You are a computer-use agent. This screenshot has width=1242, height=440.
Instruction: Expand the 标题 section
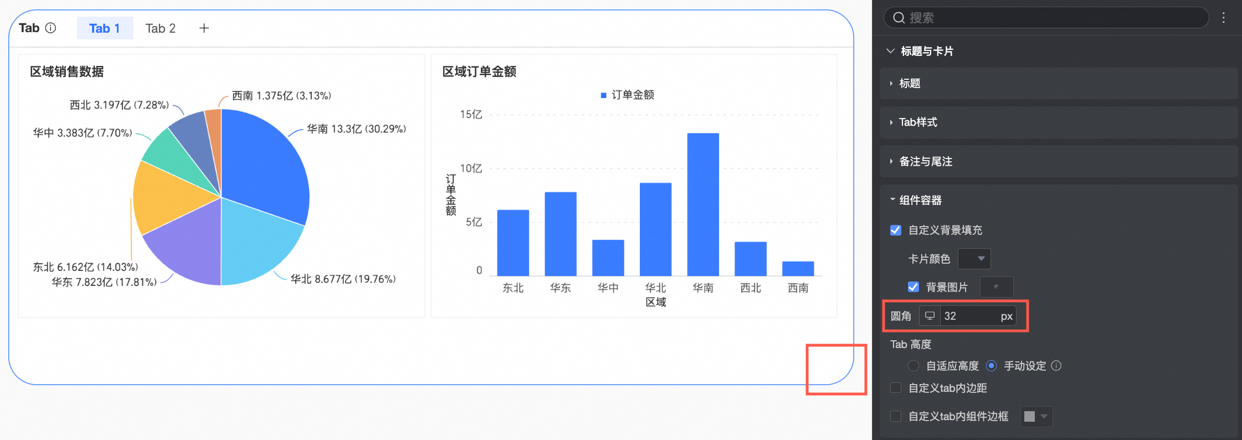pos(910,83)
